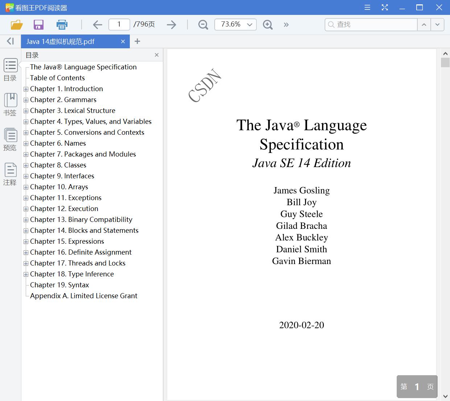Screen dimensions: 450x401
Task: Focus the page number input field
Action: point(119,24)
